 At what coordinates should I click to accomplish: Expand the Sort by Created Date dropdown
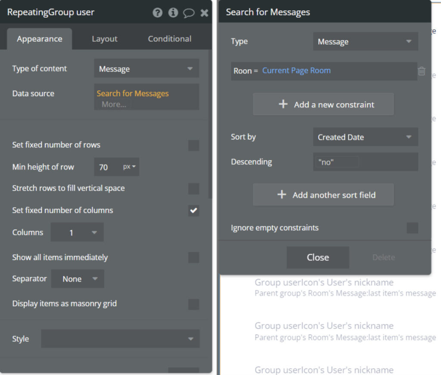pos(365,137)
